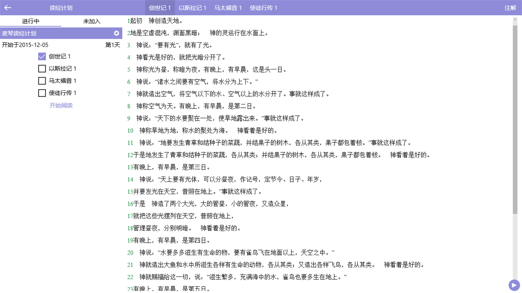522x293 pixels.
Task: Click verse 17 就把这些光摆列在天空
Action: click(181, 216)
